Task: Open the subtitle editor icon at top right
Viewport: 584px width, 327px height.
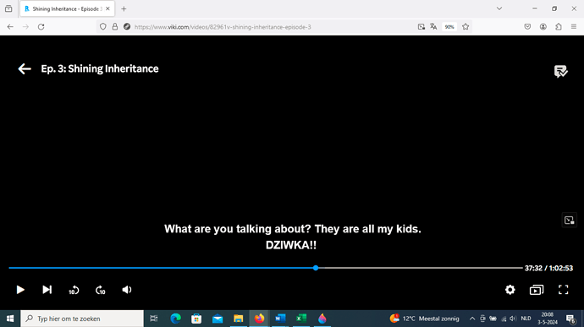Action: tap(560, 71)
